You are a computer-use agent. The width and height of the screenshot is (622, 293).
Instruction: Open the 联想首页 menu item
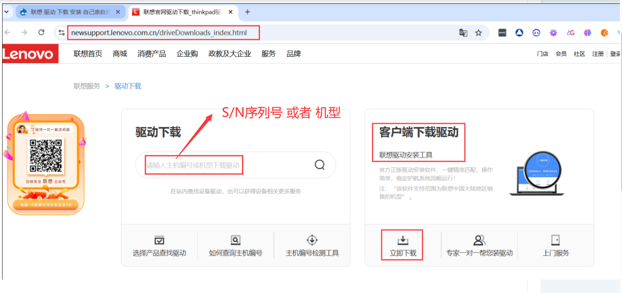(x=88, y=54)
